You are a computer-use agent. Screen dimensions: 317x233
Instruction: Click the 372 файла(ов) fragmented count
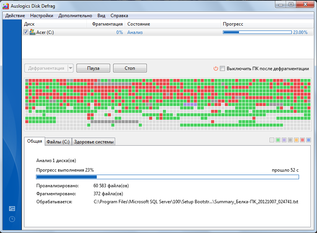(108, 194)
